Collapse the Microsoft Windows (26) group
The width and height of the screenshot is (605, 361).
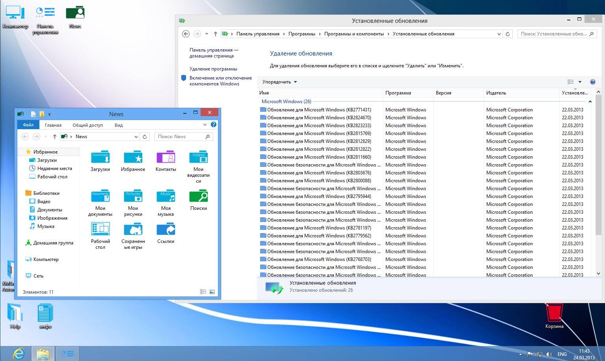pyautogui.click(x=590, y=102)
